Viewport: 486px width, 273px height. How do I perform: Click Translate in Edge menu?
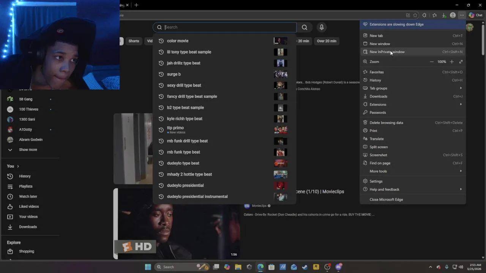[x=413, y=139]
